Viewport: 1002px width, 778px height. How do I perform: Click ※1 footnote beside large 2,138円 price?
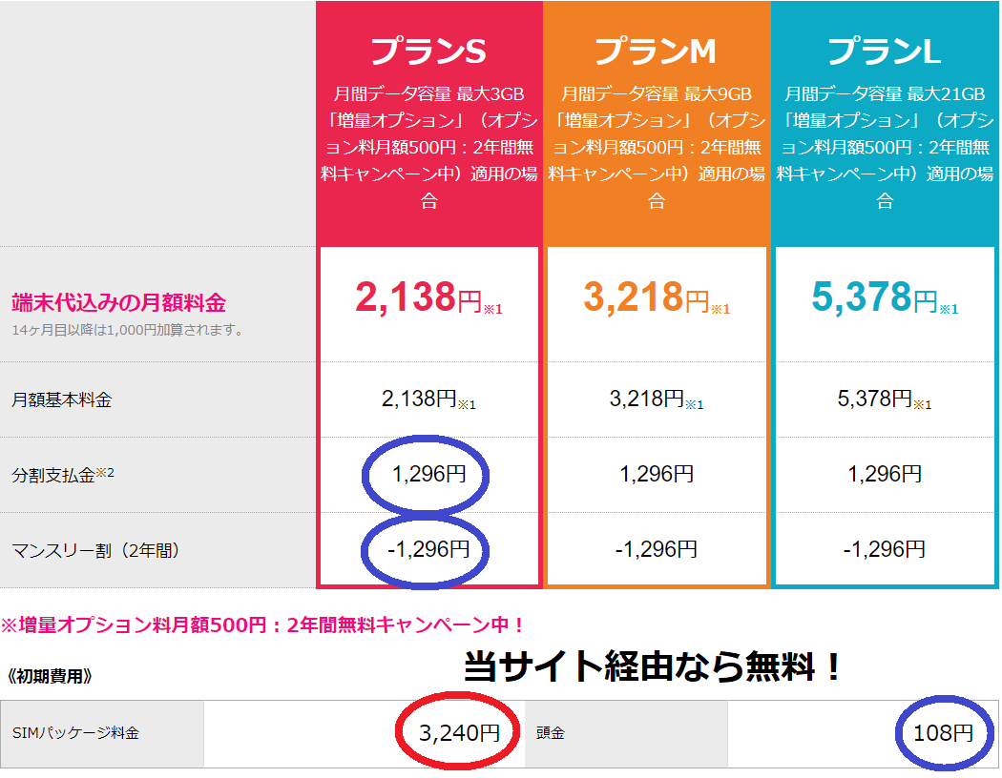pyautogui.click(x=492, y=309)
